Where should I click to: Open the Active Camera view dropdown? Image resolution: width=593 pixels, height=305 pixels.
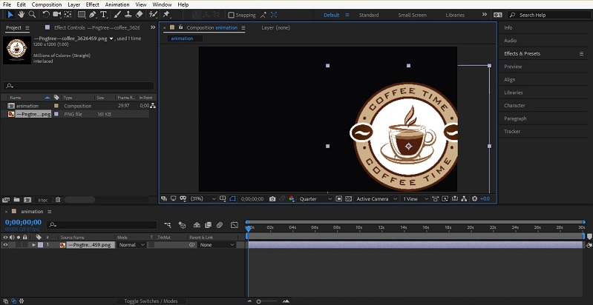point(375,198)
